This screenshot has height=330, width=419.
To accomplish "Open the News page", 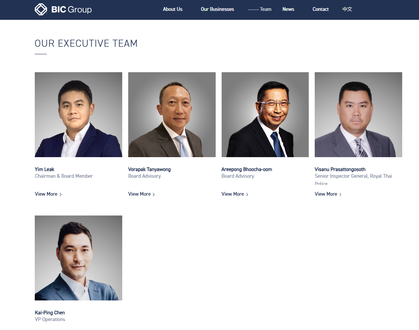I will 288,9.
